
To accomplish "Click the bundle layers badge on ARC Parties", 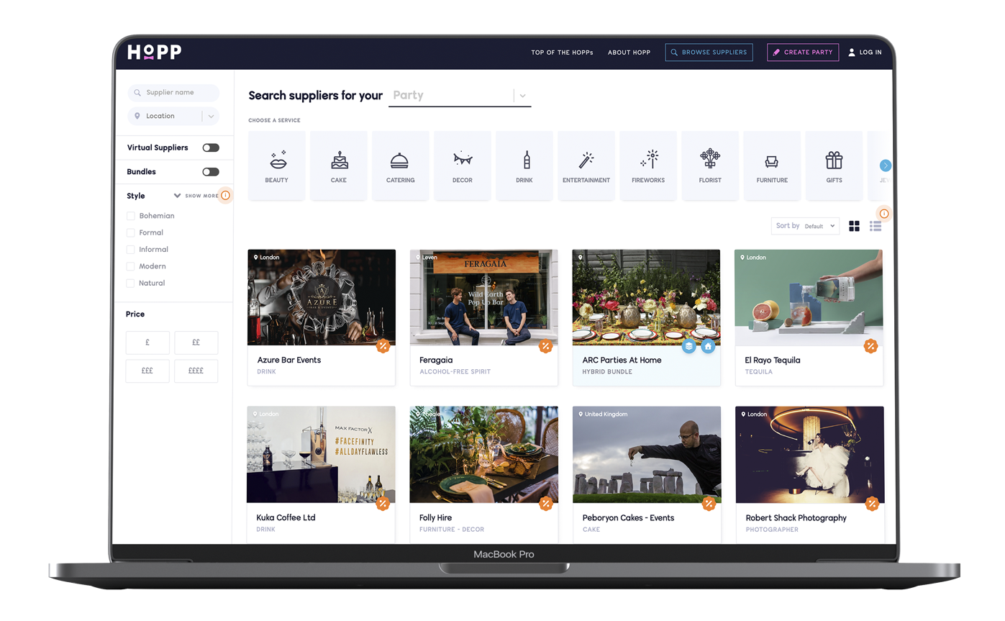I will pos(689,347).
